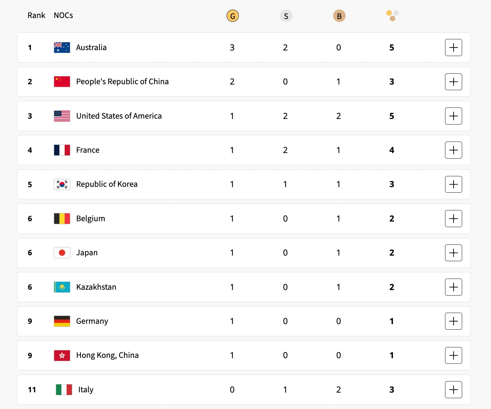
Task: Expand the Belgium row
Action: pyautogui.click(x=453, y=219)
